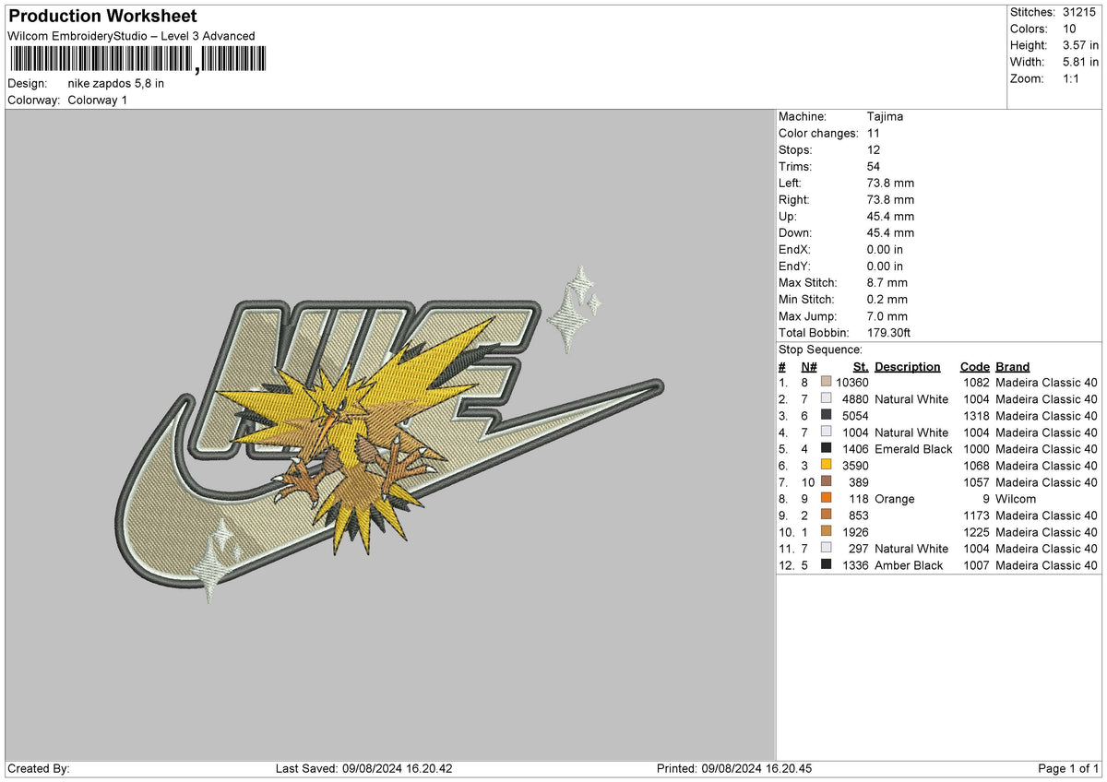Image resolution: width=1107 pixels, height=782 pixels.
Task: Select the Trims value 54
Action: [874, 166]
